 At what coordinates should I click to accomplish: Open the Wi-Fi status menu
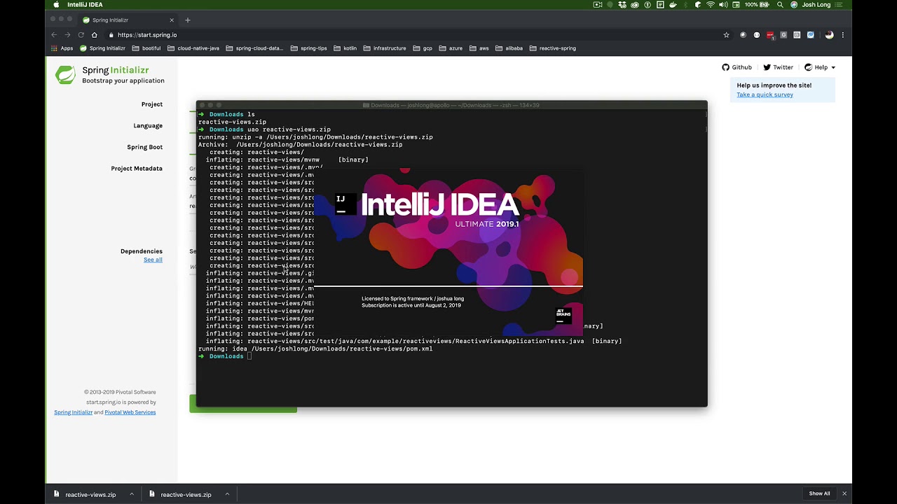(711, 5)
